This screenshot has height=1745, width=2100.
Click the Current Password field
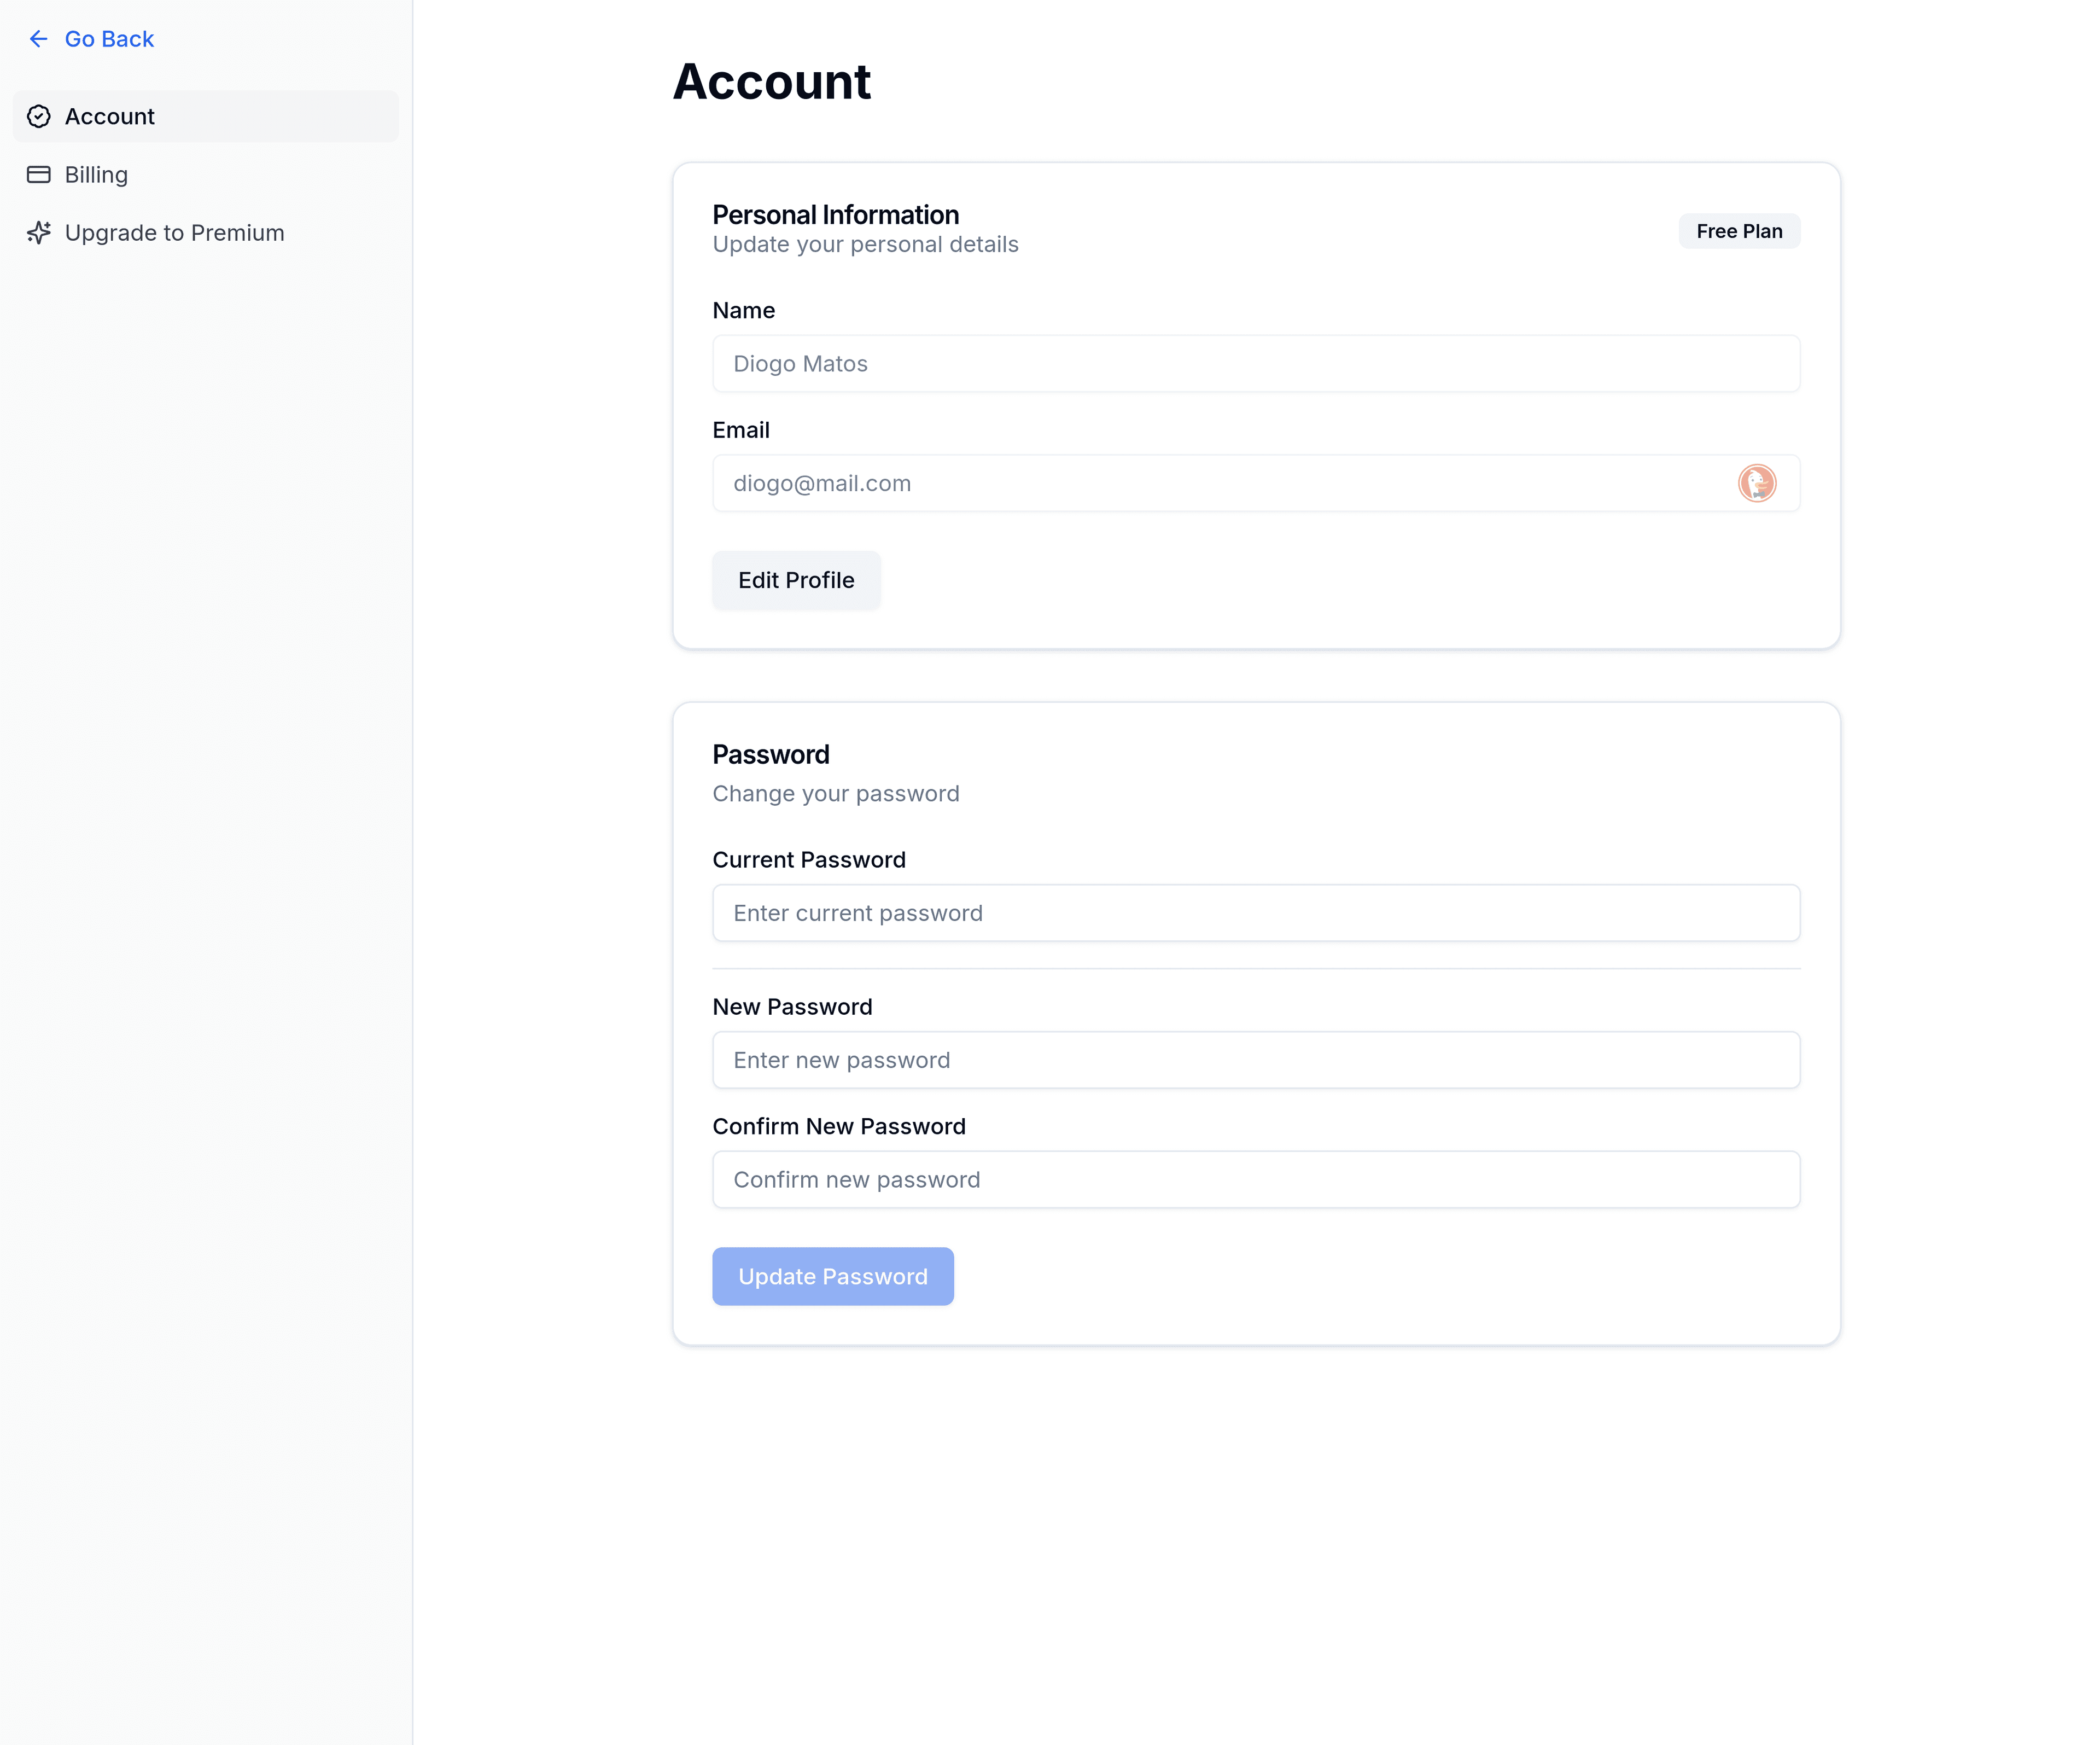pyautogui.click(x=1255, y=913)
